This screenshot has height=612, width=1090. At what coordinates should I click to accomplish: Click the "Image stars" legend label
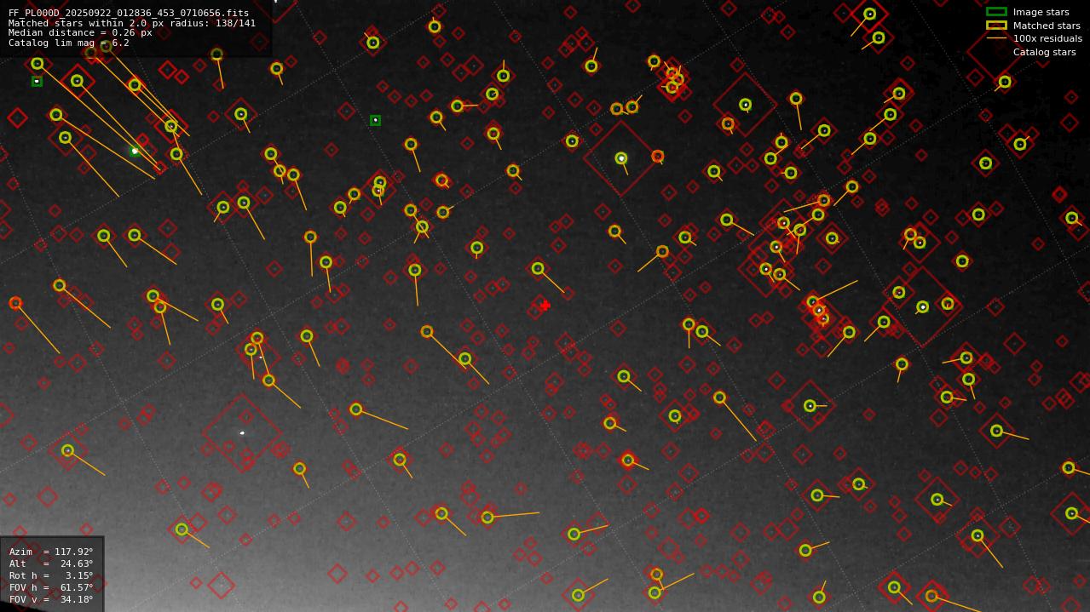(1041, 13)
